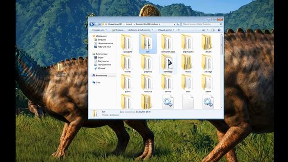The height and width of the screenshot is (162, 288).
Task: Show hidden toolbar commands chevron
Action: pyautogui.click(x=179, y=30)
